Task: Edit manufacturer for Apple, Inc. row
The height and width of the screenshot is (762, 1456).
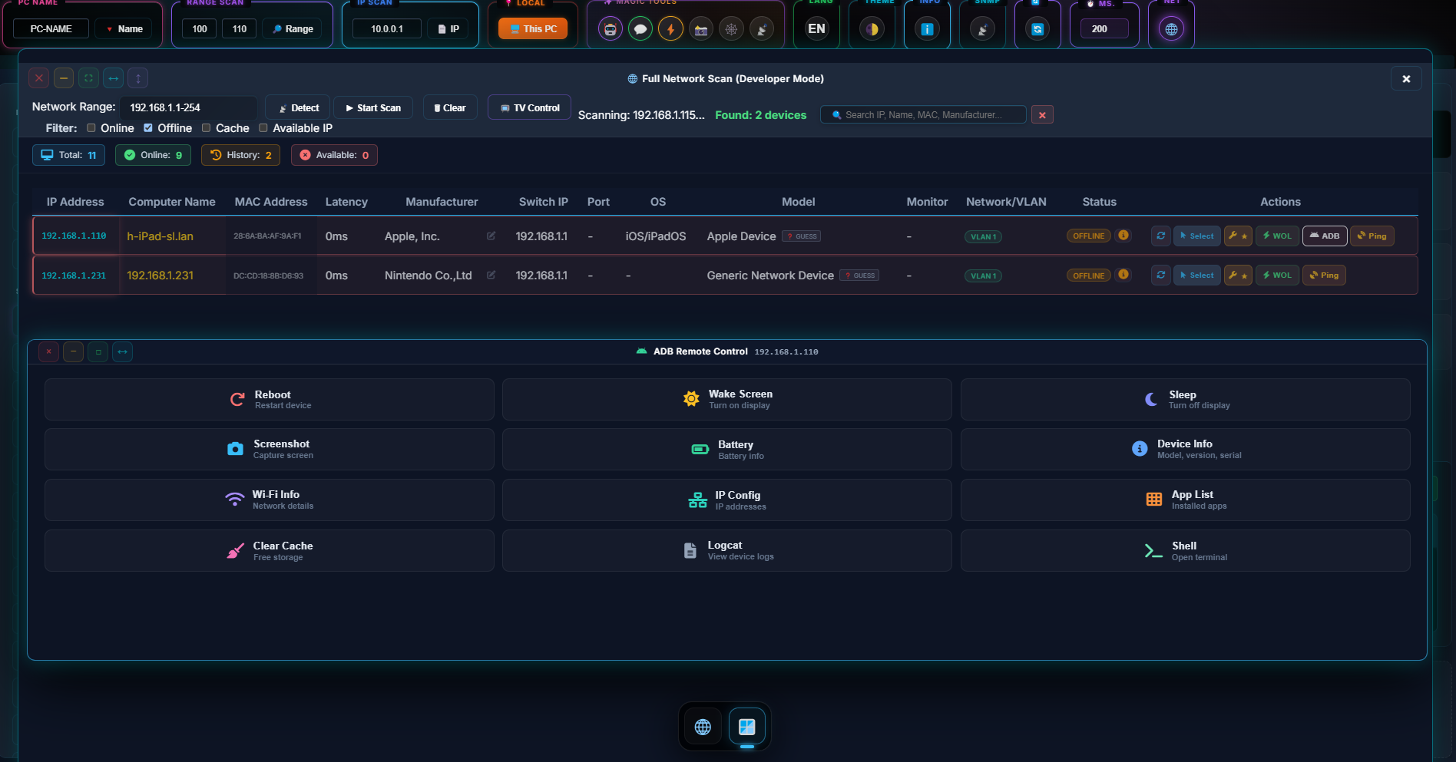Action: [x=491, y=236]
